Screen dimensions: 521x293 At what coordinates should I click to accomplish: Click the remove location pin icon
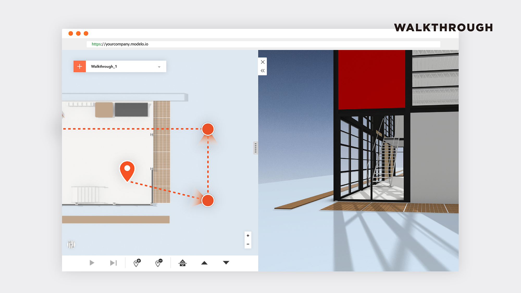159,263
